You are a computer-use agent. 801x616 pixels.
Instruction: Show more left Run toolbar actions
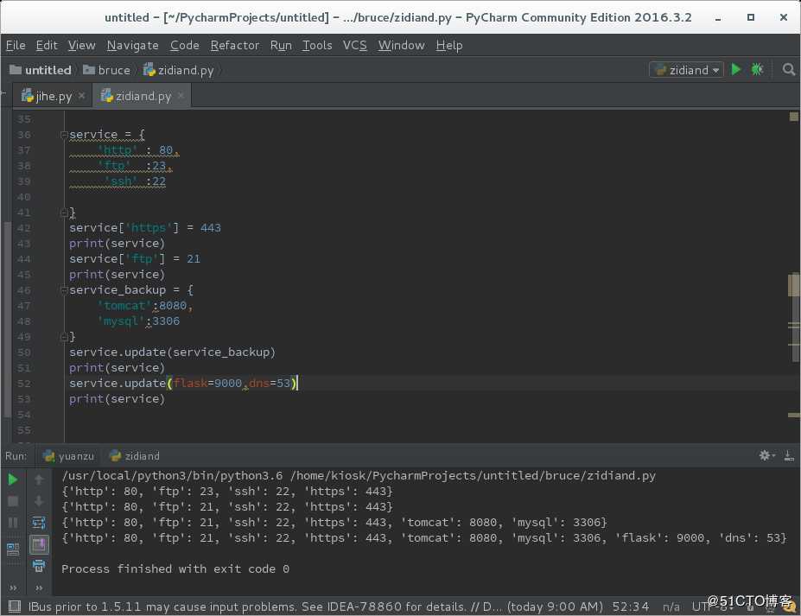pyautogui.click(x=13, y=587)
